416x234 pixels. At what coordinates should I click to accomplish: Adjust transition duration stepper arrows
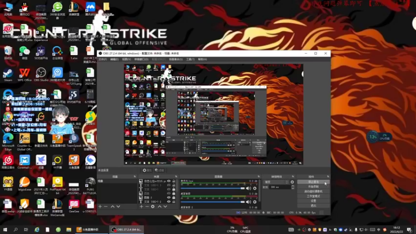tap(293, 187)
